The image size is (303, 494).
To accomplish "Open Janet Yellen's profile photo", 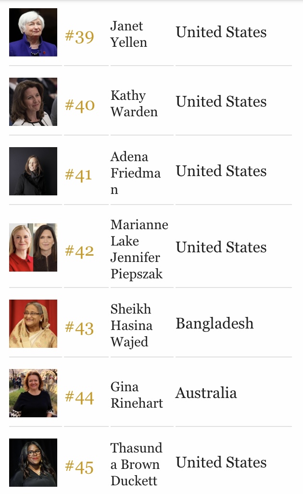I will click(x=33, y=32).
